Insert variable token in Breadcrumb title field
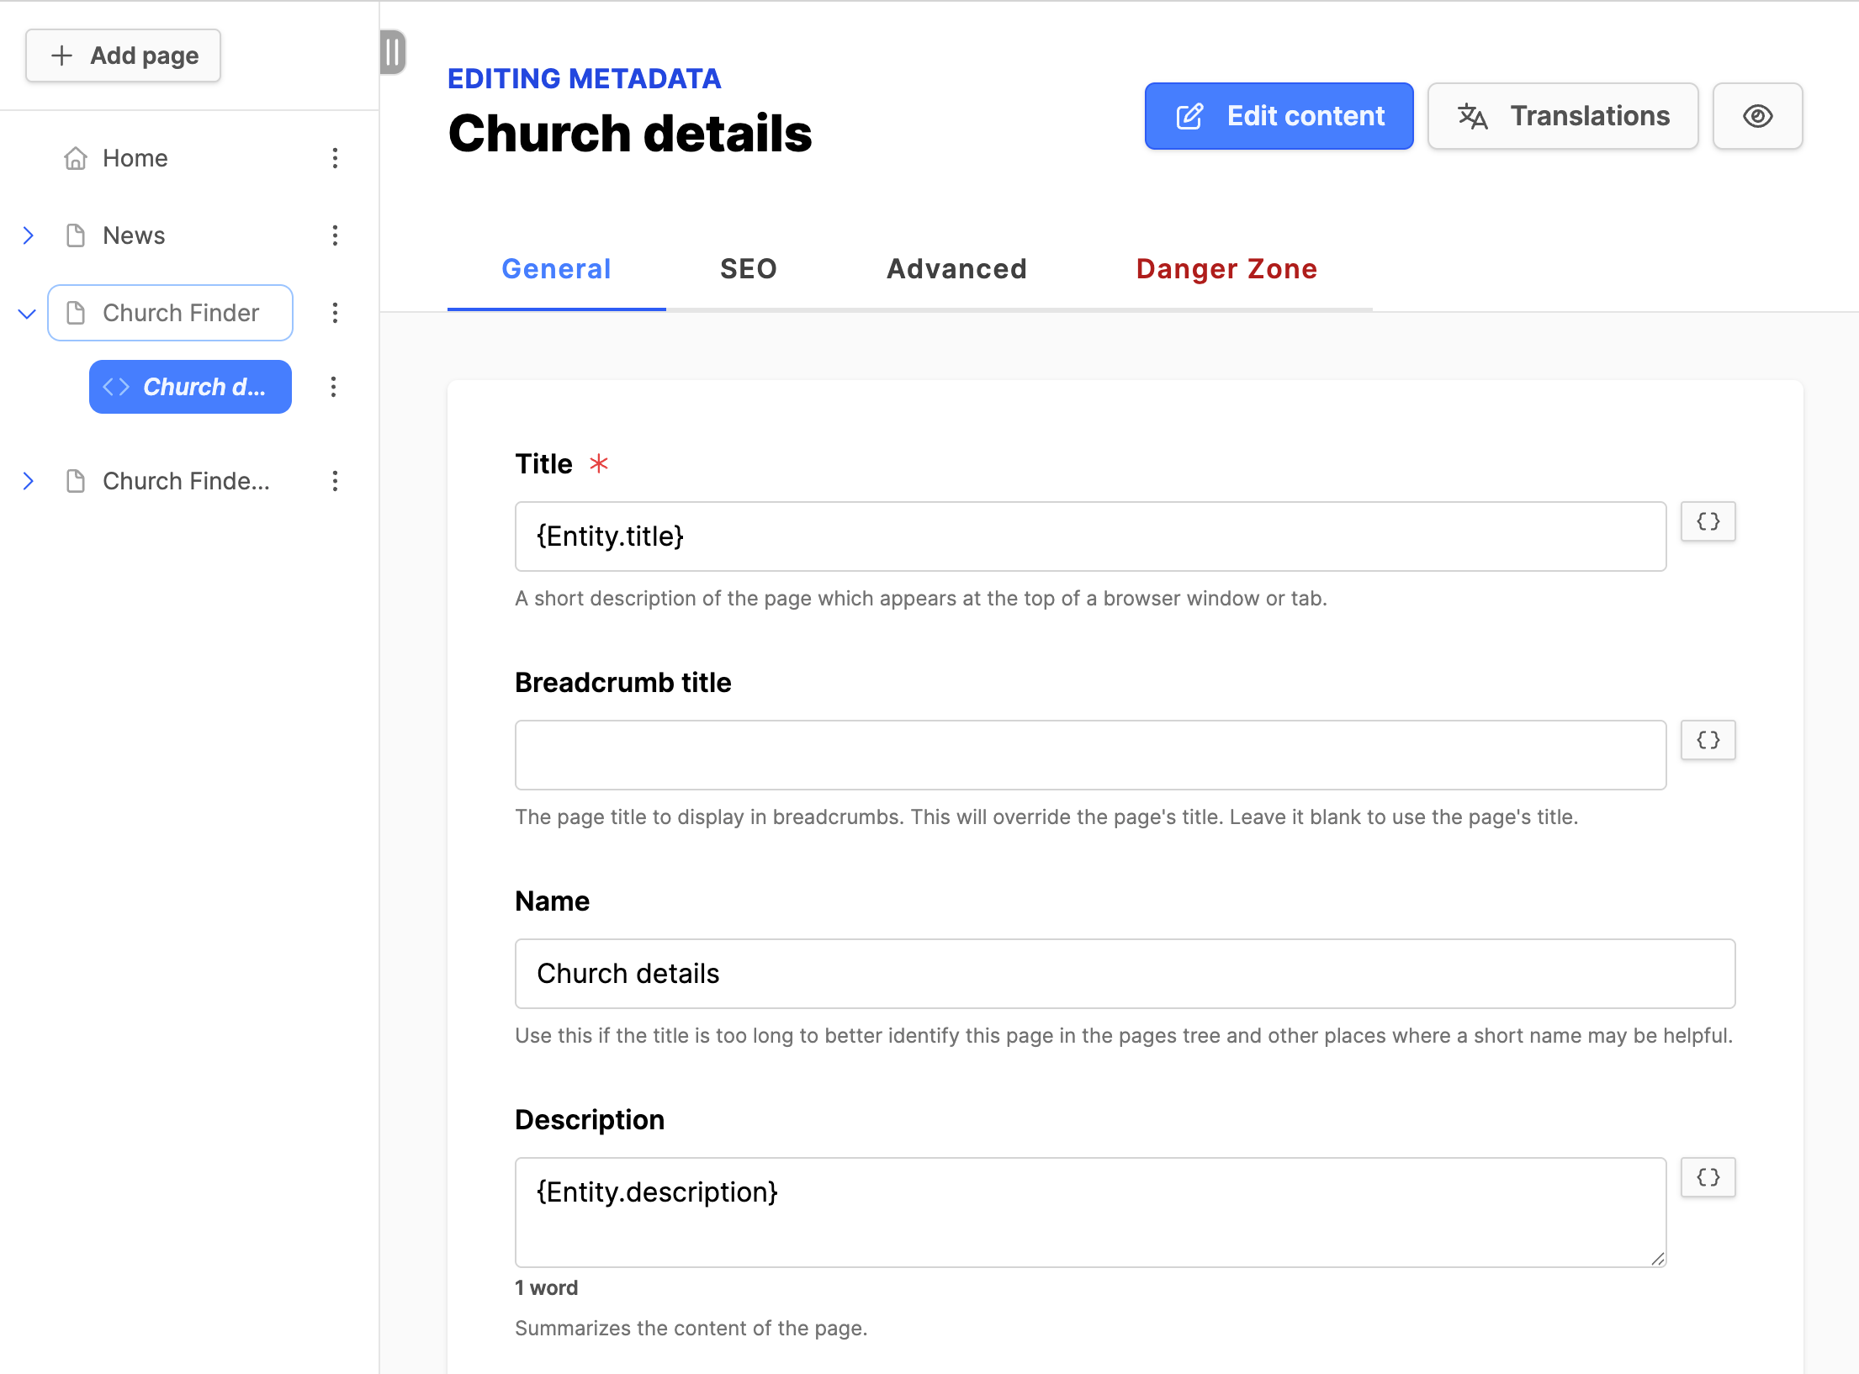Viewport: 1859px width, 1374px height. coord(1708,740)
